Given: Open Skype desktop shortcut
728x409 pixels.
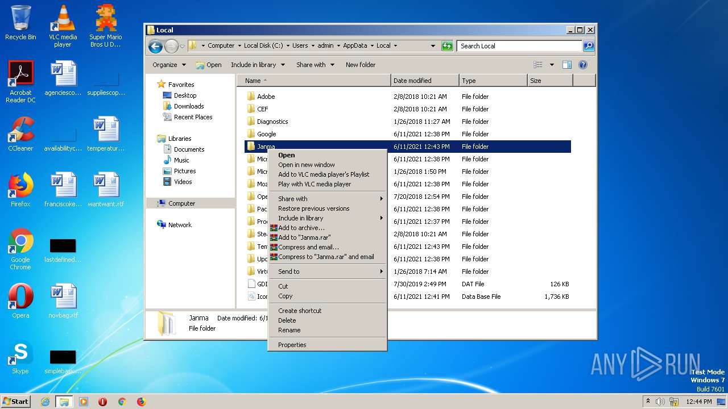Looking at the screenshot, I should [20, 357].
